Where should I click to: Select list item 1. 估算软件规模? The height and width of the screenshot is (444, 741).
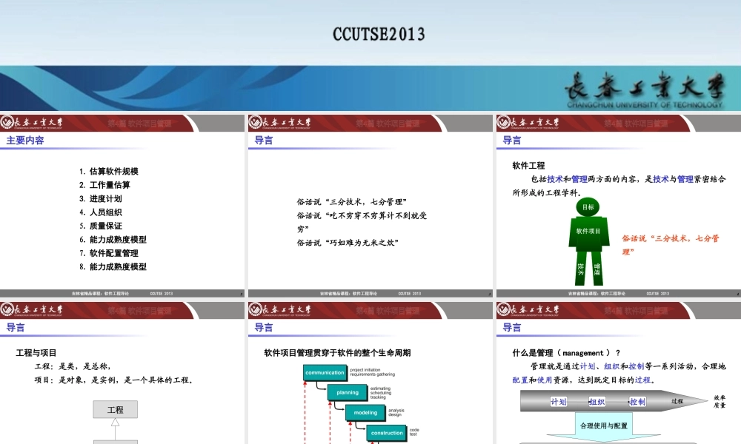[109, 171]
